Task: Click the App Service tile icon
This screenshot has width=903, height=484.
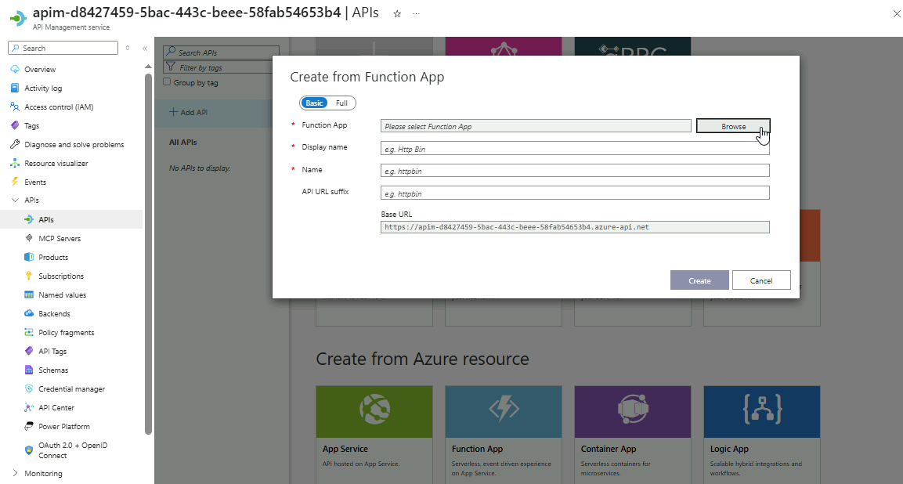Action: 374,410
